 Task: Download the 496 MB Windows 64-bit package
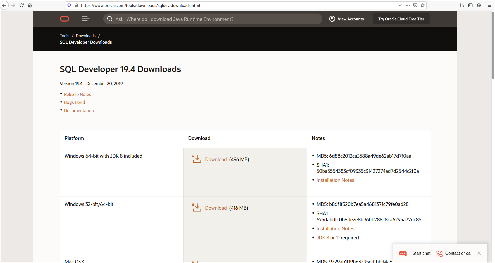[216, 159]
